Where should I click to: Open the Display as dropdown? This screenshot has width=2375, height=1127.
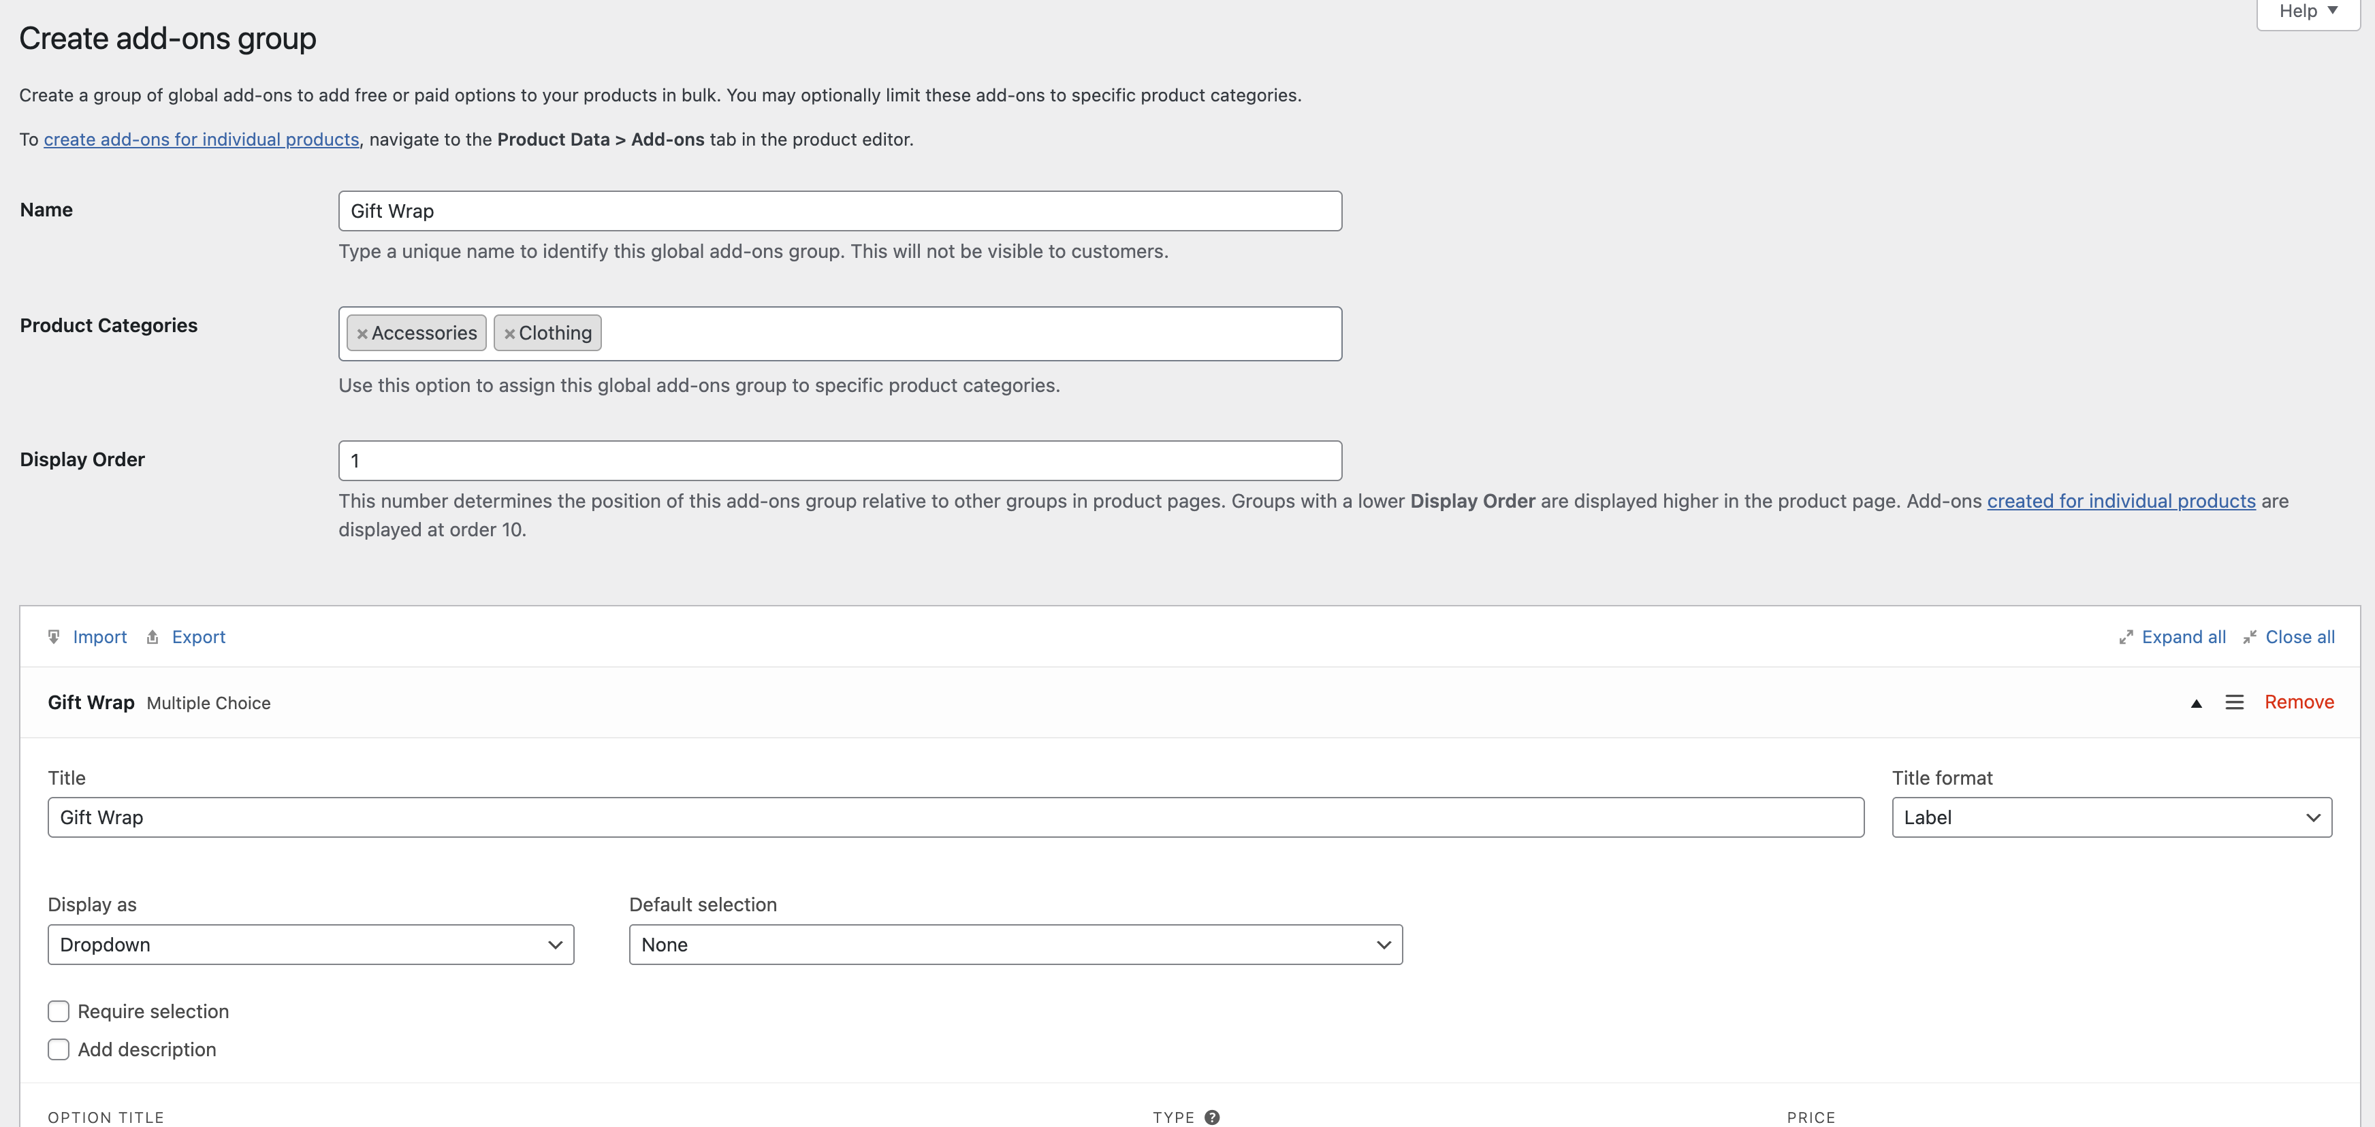point(310,945)
